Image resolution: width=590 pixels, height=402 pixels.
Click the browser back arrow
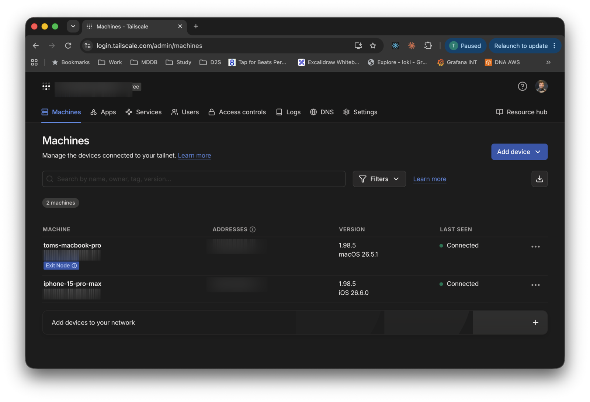click(36, 46)
